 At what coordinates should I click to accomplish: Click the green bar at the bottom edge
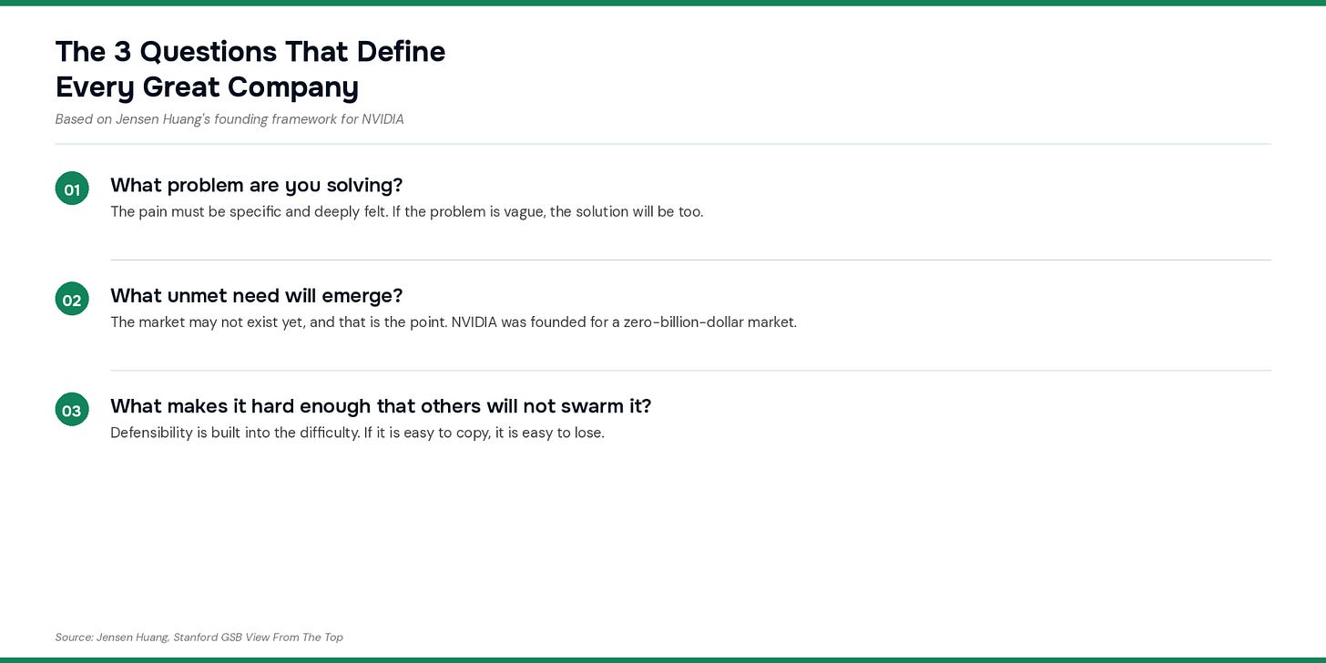[663, 659]
